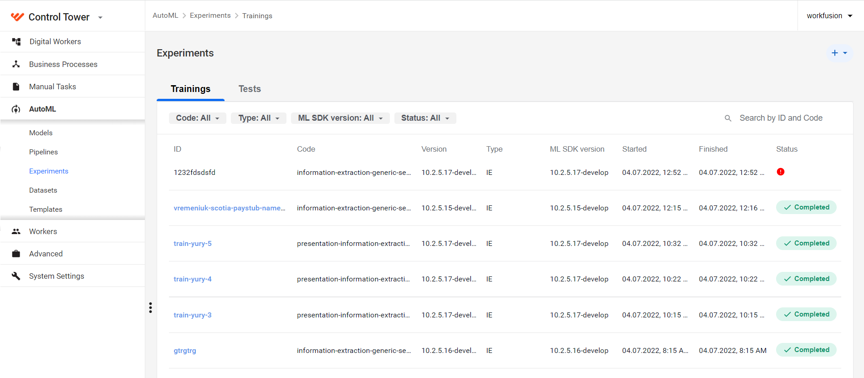Open the Type: All filter
864x378 pixels.
point(259,118)
